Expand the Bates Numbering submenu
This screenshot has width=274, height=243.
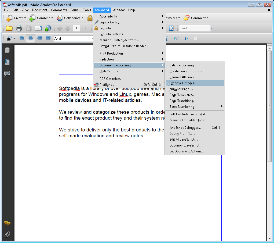(195, 107)
